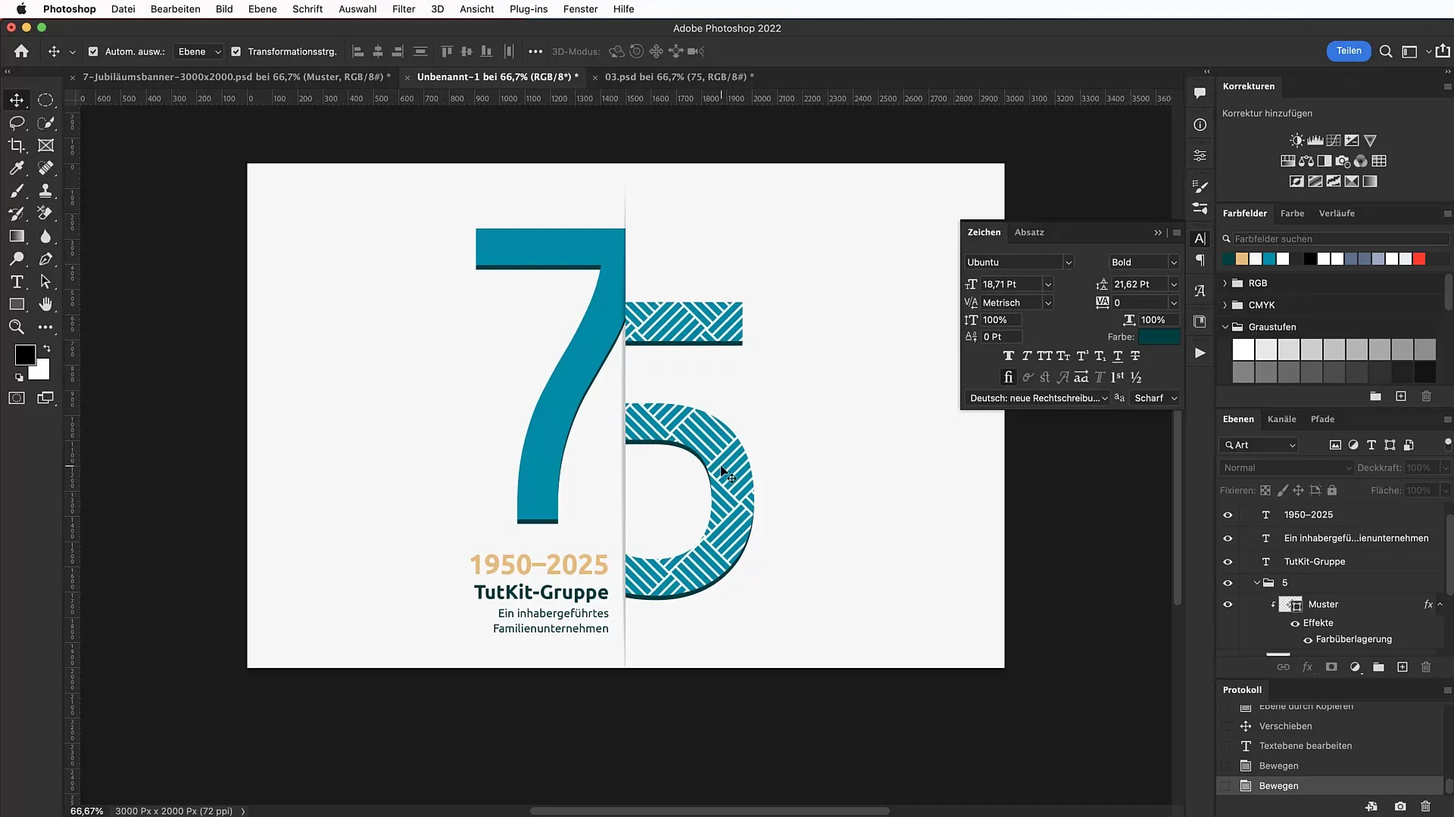Select the Move tool in toolbar
The height and width of the screenshot is (817, 1454).
[x=16, y=99]
